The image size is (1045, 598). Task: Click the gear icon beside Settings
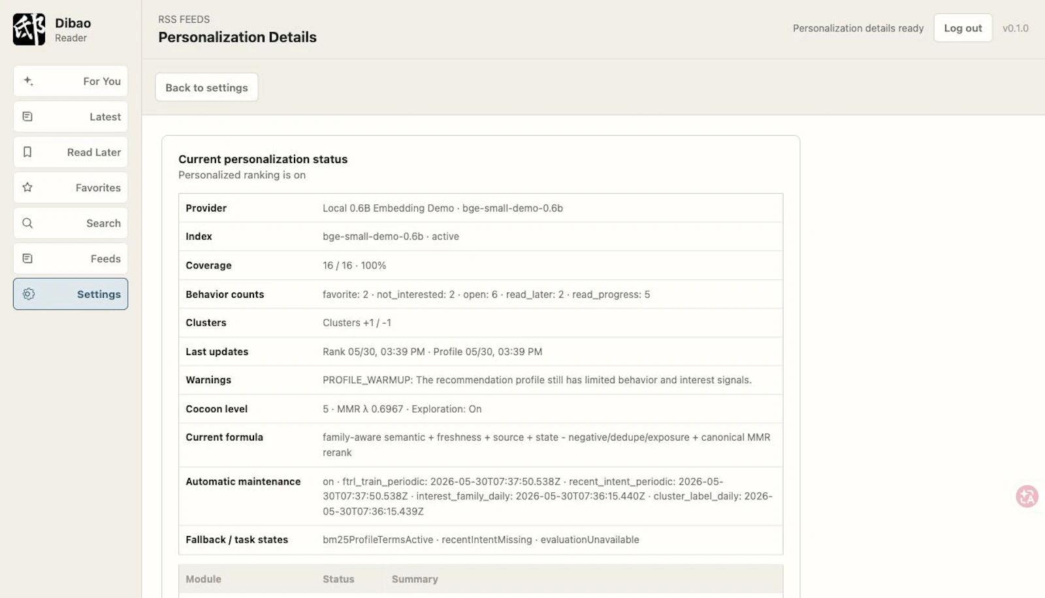coord(29,294)
